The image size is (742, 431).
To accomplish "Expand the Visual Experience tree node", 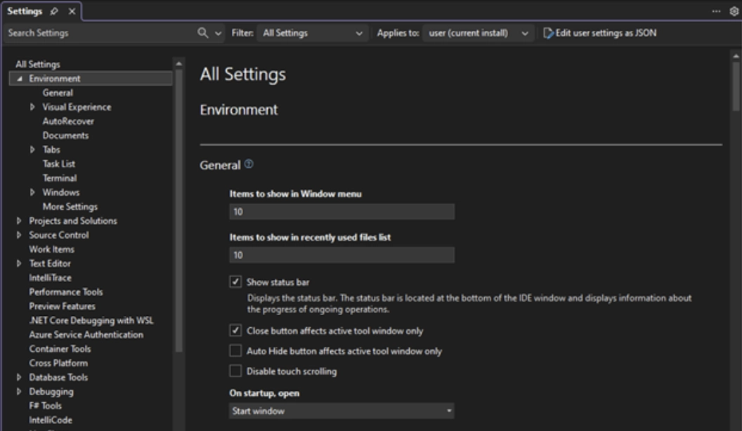I will (33, 107).
